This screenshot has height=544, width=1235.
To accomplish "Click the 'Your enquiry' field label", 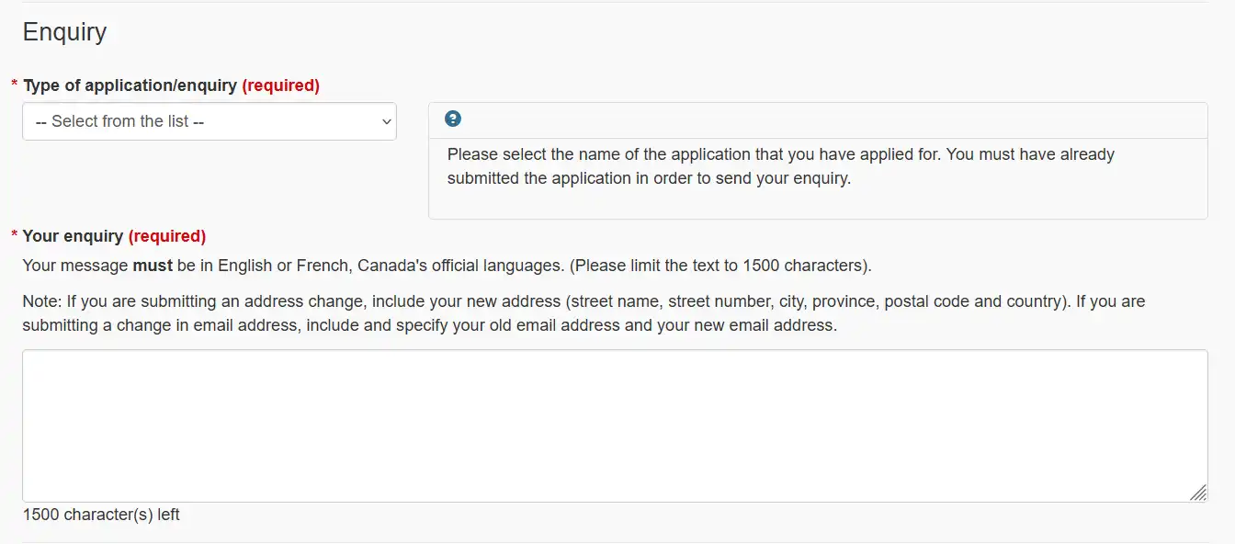I will click(73, 236).
